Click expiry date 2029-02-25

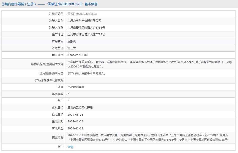pos(75,128)
